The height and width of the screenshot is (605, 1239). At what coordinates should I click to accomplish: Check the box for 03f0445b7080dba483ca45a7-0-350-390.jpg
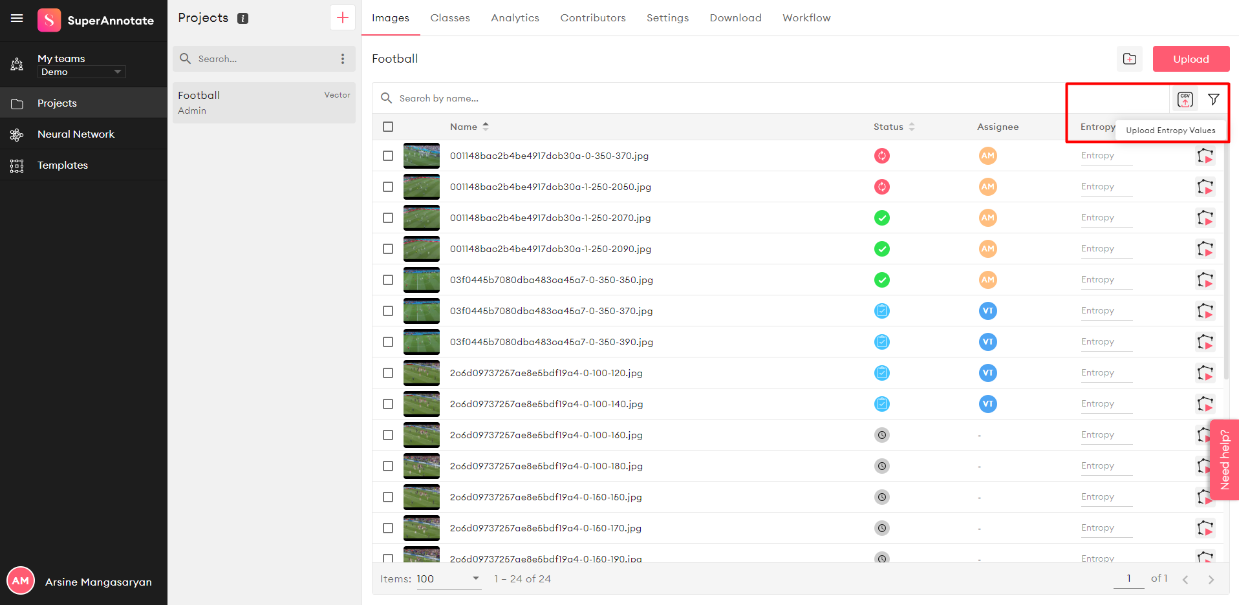(x=388, y=342)
